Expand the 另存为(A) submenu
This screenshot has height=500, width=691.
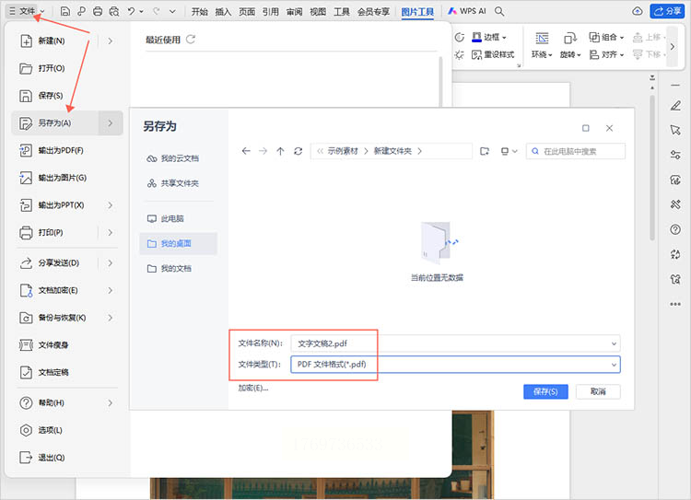110,122
